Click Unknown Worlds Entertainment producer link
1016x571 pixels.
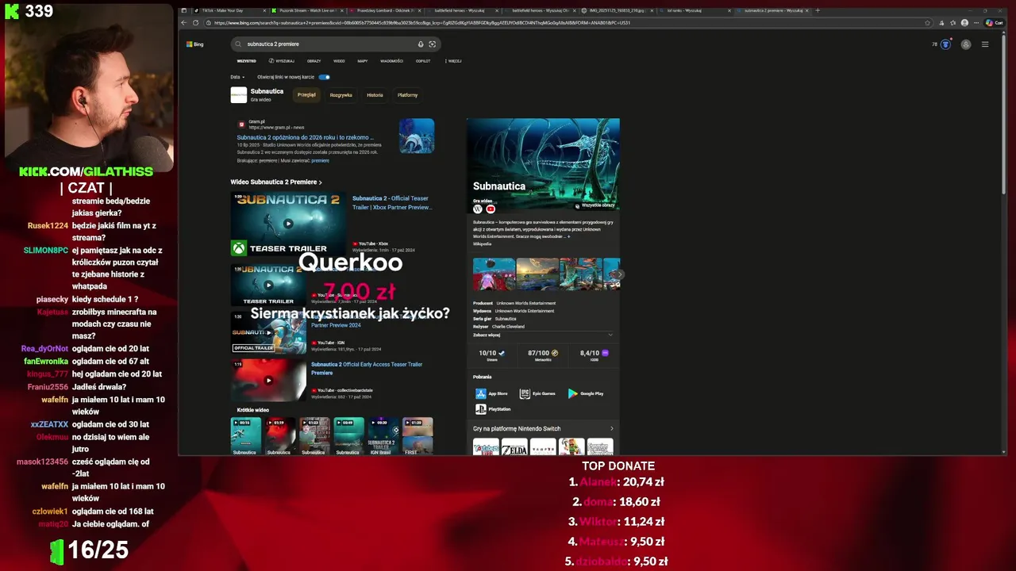pyautogui.click(x=525, y=303)
